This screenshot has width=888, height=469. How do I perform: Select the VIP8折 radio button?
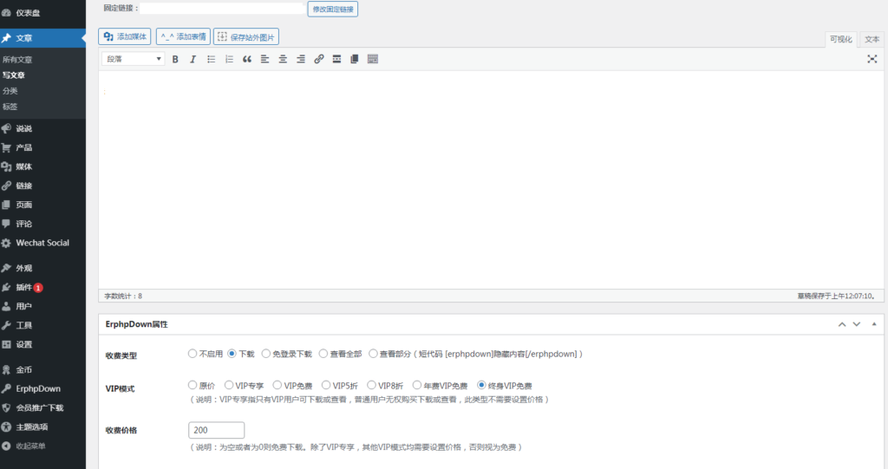tap(371, 385)
